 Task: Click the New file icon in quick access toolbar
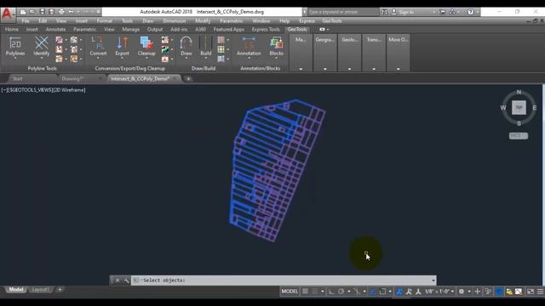(x=23, y=12)
